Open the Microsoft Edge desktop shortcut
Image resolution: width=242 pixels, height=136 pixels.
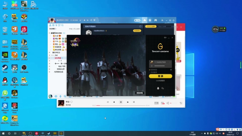[5, 108]
